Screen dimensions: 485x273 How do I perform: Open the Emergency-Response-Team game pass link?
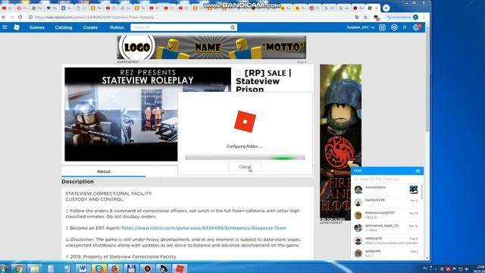point(204,228)
